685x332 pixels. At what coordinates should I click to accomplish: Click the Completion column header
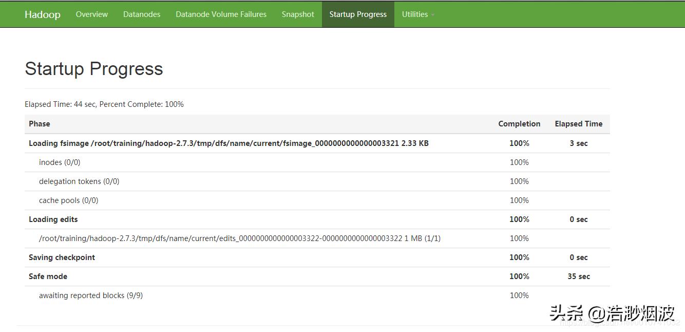[519, 124]
